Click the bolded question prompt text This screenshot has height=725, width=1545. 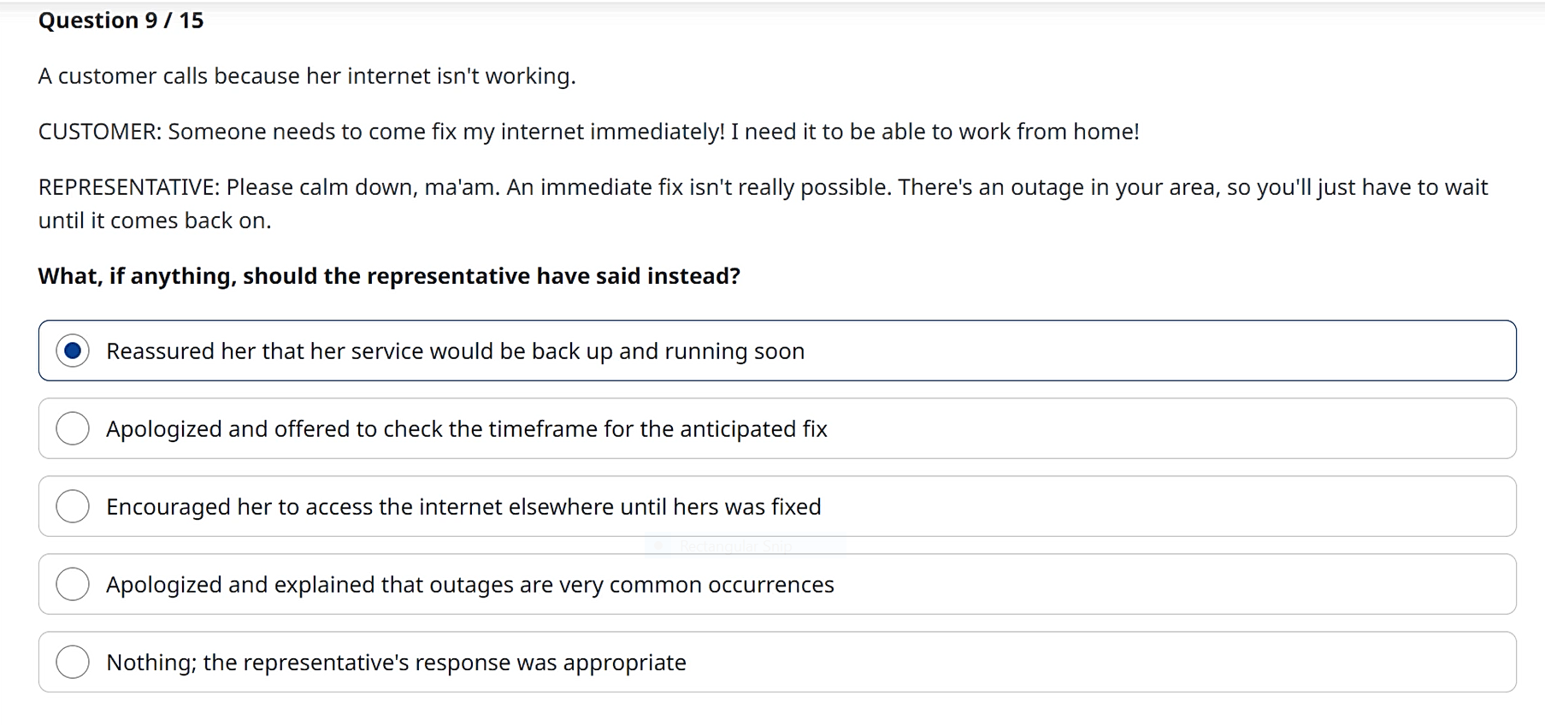389,275
